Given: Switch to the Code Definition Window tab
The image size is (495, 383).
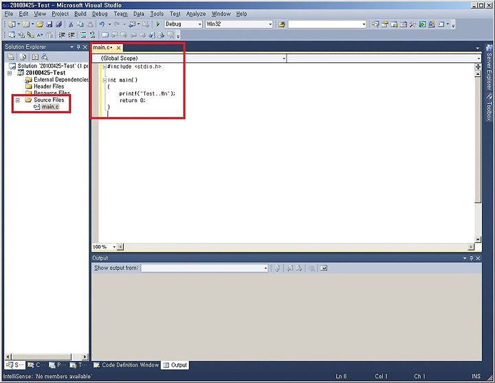Looking at the screenshot, I should point(126,365).
